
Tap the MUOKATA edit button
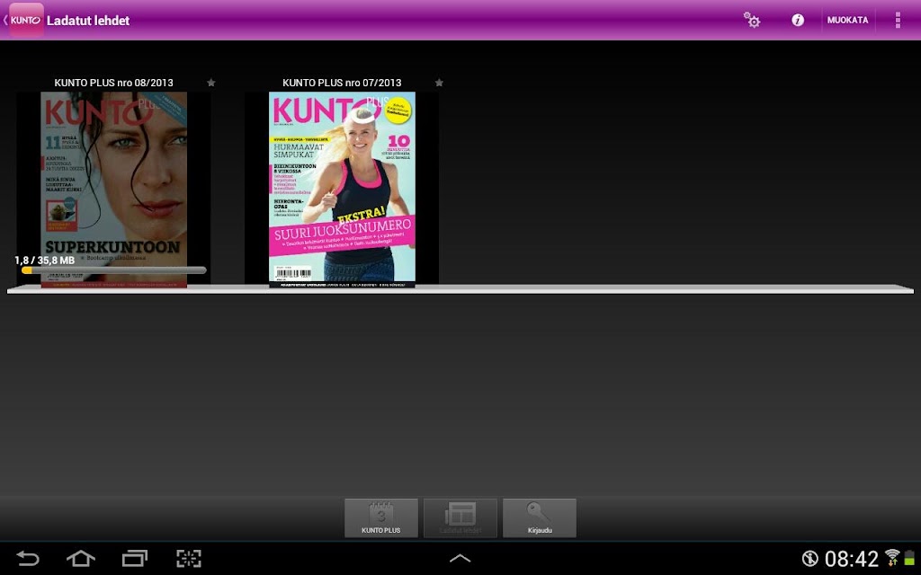[847, 20]
